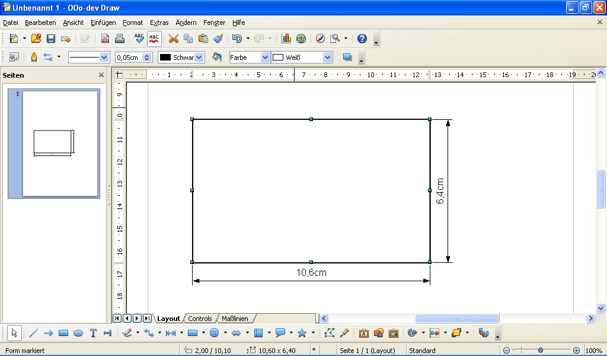Select the Rectangle tool
Image resolution: width=607 pixels, height=356 pixels.
(63, 333)
